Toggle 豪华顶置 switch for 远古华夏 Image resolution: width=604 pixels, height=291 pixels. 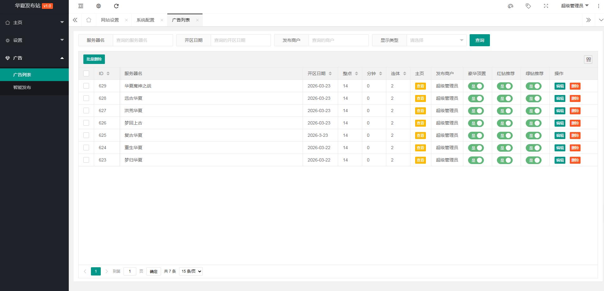[x=476, y=98]
